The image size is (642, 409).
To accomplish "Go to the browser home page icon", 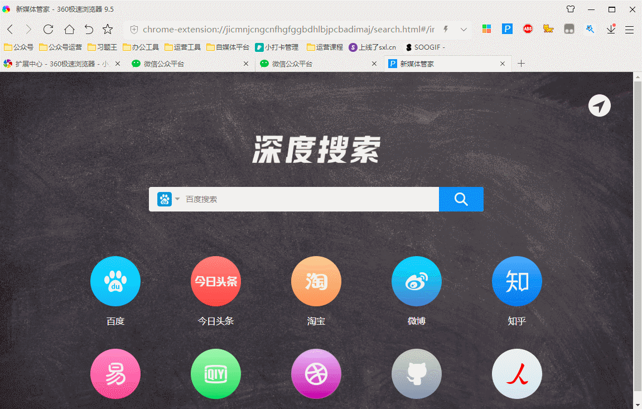I will 69,29.
